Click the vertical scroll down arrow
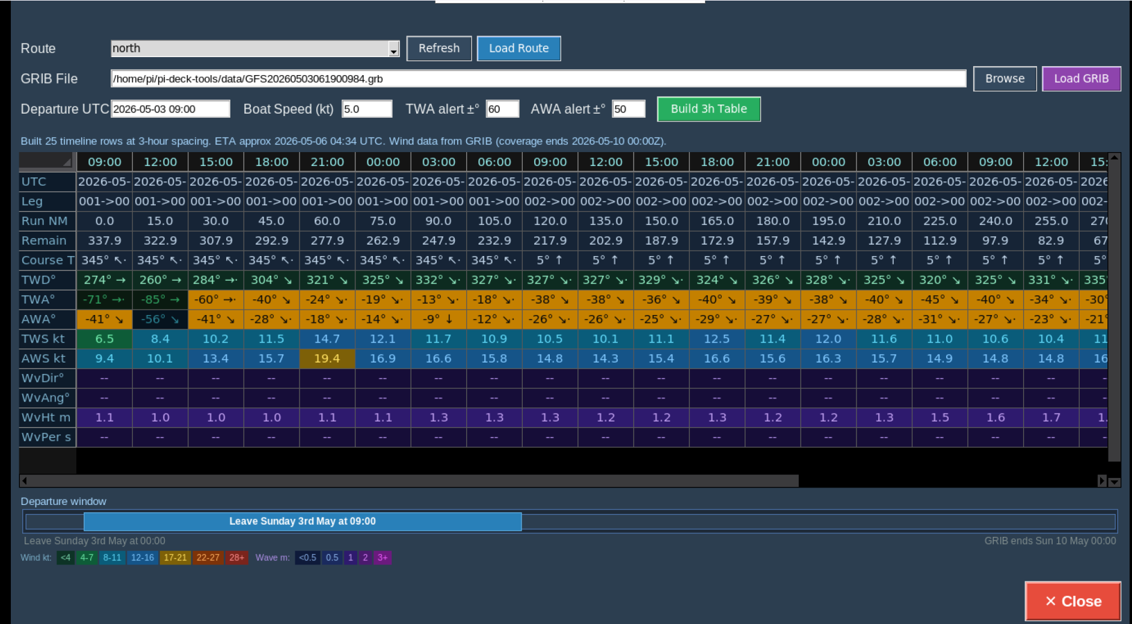Image resolution: width=1132 pixels, height=624 pixels. pyautogui.click(x=1115, y=482)
